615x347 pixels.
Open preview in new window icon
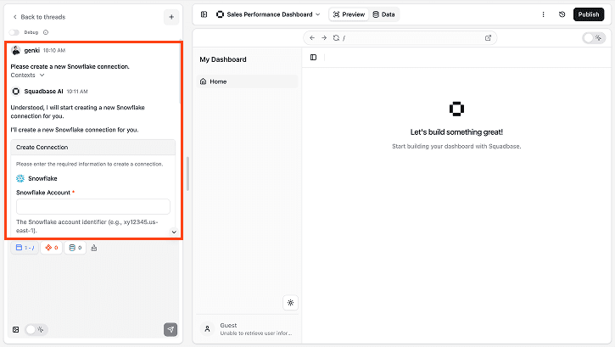[x=488, y=38]
